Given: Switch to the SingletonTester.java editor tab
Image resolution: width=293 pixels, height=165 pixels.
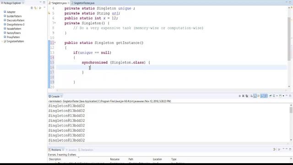Looking at the screenshot, I should (84, 3).
